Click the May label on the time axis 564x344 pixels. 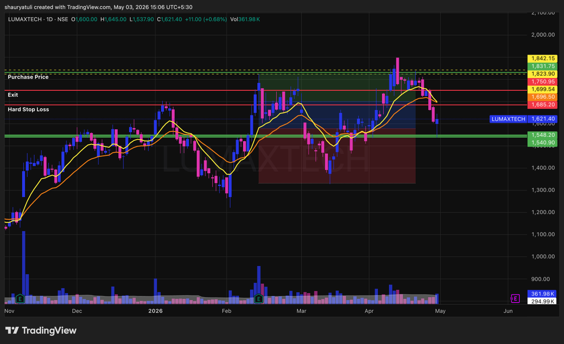tap(440, 311)
